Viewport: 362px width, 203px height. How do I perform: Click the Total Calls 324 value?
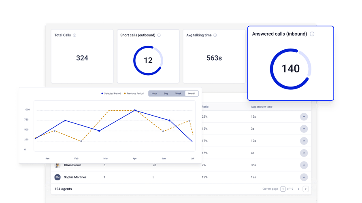tap(82, 58)
